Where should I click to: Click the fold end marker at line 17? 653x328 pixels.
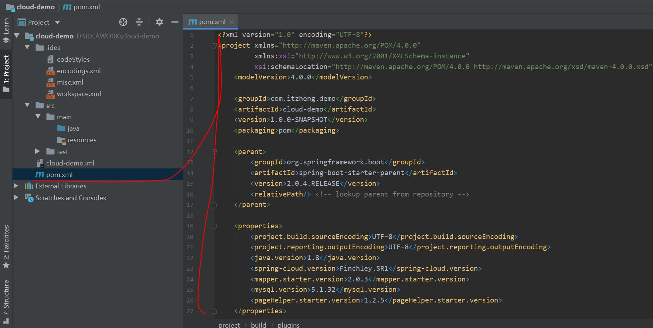214,205
